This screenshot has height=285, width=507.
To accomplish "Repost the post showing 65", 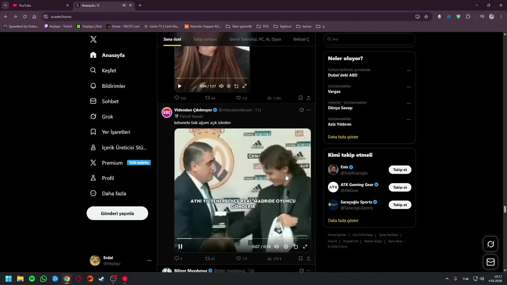I will 208,258.
